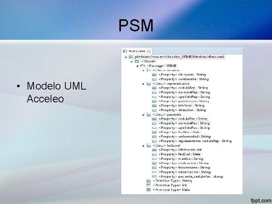Click the <Model> node icon
Image resolution: width=272 pixels, height=204 pixels.
[x=137, y=61]
